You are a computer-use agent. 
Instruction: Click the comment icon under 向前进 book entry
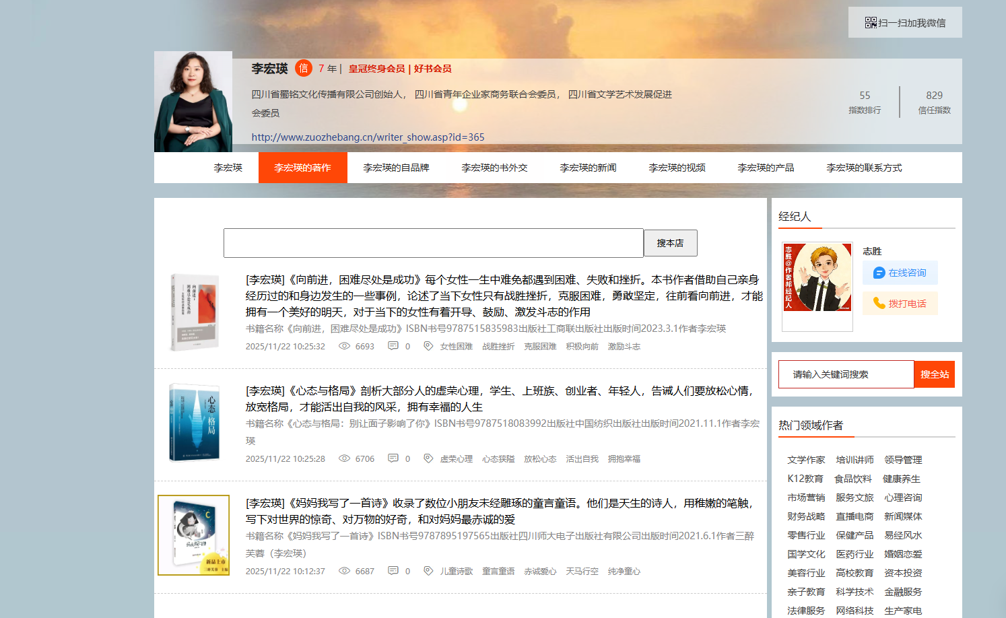[393, 346]
